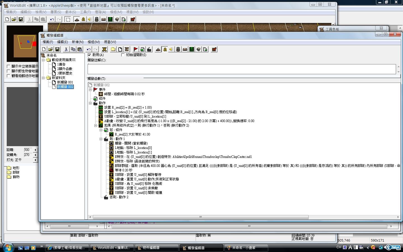Create a new category folder in Trigger Editor
Viewport: 403px width, 252px height.
click(x=113, y=49)
